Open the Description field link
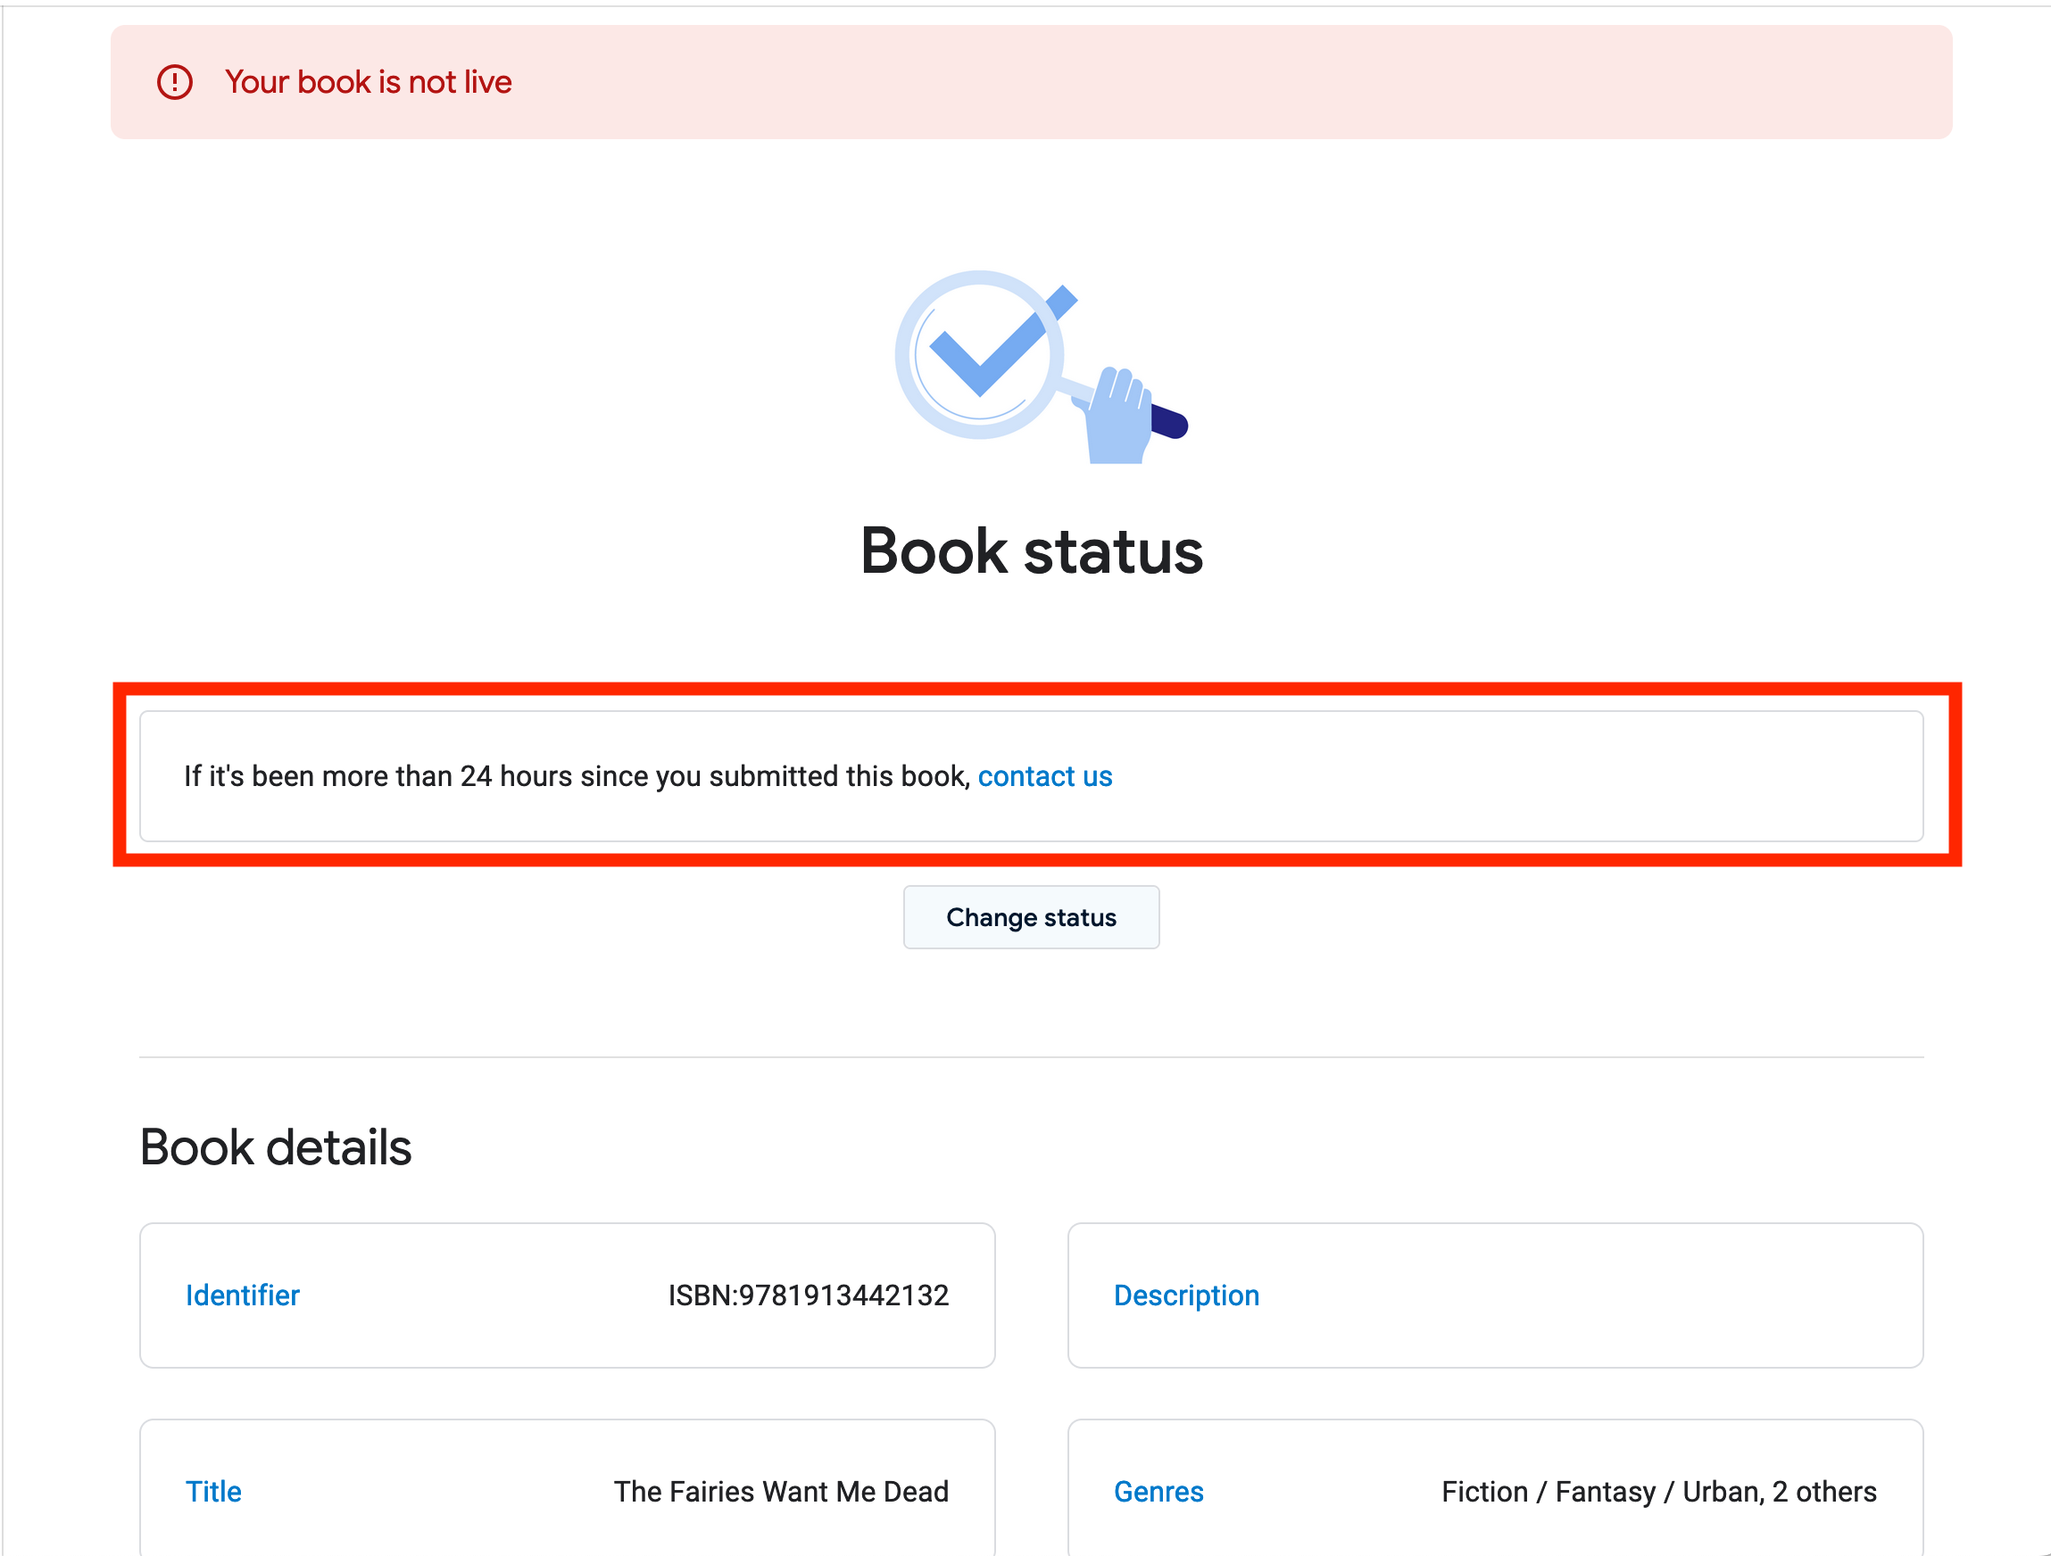This screenshot has height=1556, width=2051. click(1186, 1295)
